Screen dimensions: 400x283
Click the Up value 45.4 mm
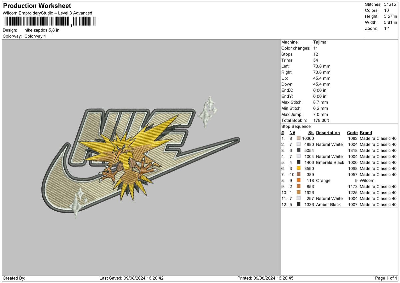322,78
